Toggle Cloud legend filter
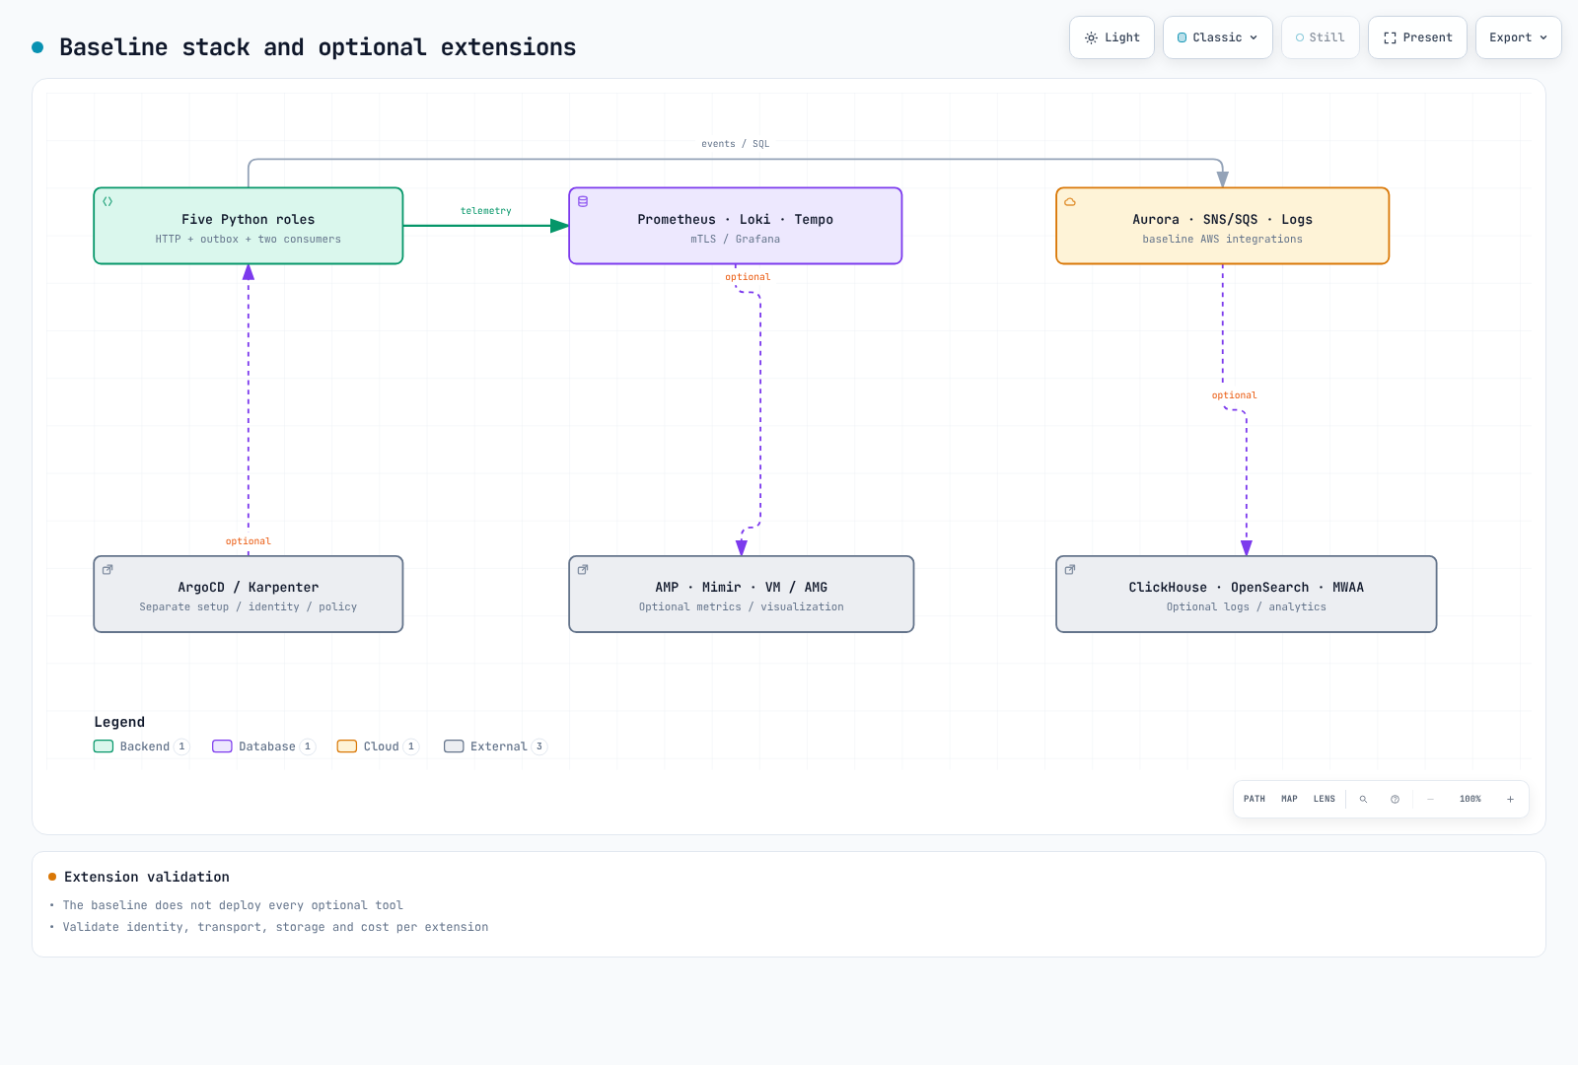This screenshot has width=1578, height=1065. click(x=378, y=746)
